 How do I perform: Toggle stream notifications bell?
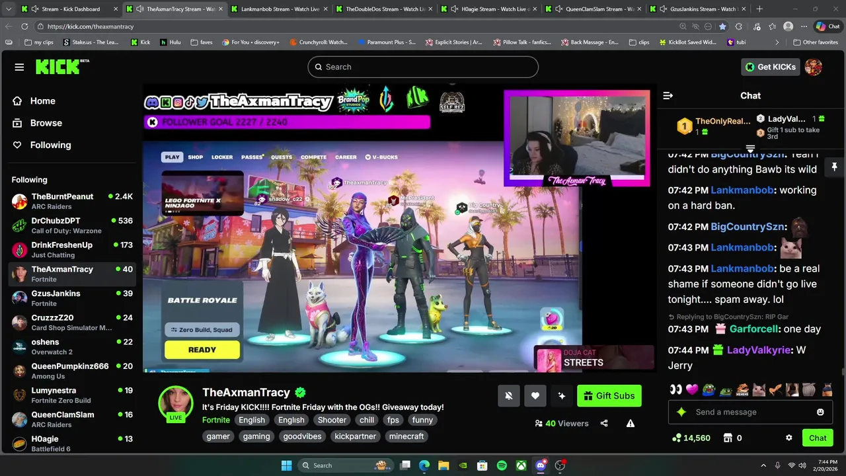[x=509, y=395]
